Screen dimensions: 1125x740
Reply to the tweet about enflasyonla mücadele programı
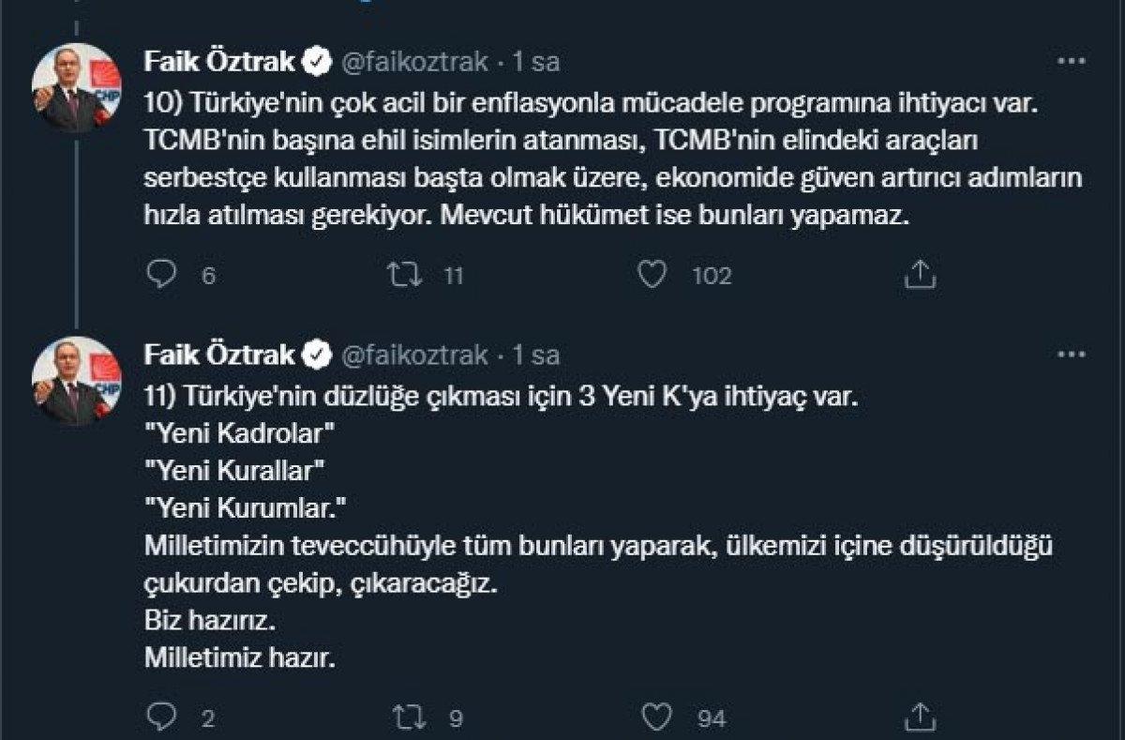pyautogui.click(x=164, y=275)
